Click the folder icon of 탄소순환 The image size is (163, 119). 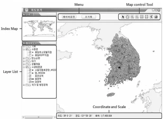tap(29, 58)
